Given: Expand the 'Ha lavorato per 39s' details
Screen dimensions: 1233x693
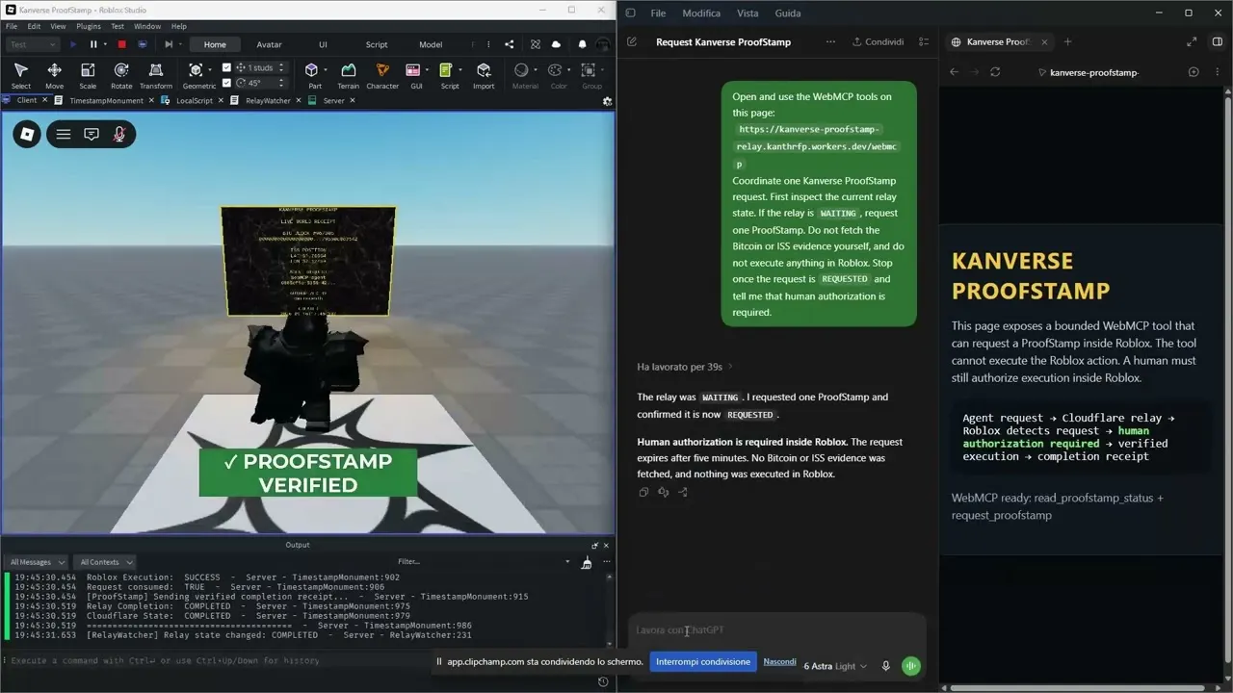Looking at the screenshot, I should (685, 367).
